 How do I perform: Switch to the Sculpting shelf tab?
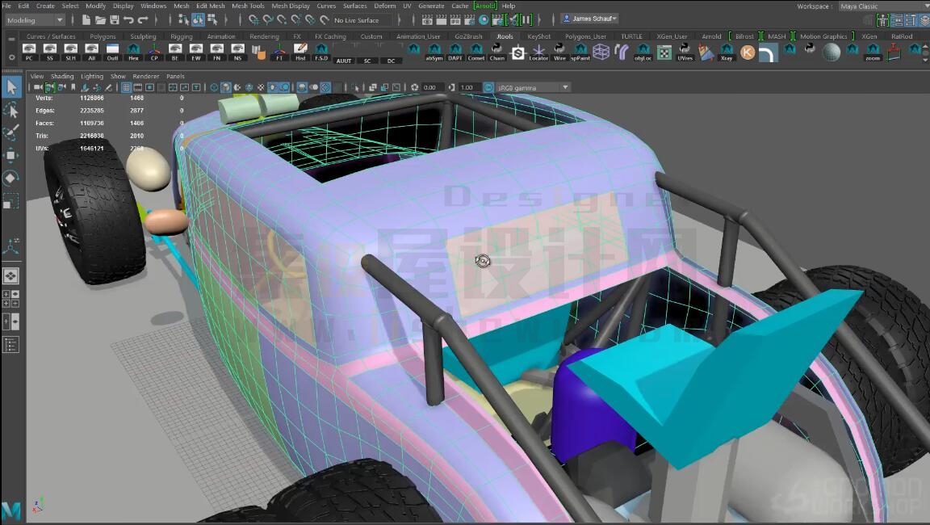point(143,36)
